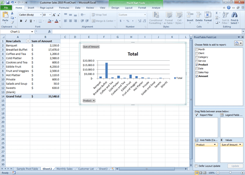This screenshot has width=245, height=175.
Task: Open Sum of Amount dropdown in Values area
Action: (x=240, y=144)
